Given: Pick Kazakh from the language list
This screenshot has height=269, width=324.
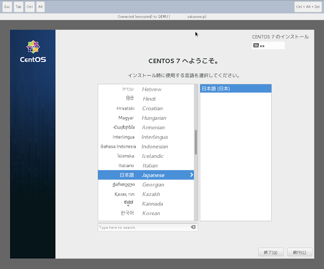Looking at the screenshot, I should tap(146, 194).
